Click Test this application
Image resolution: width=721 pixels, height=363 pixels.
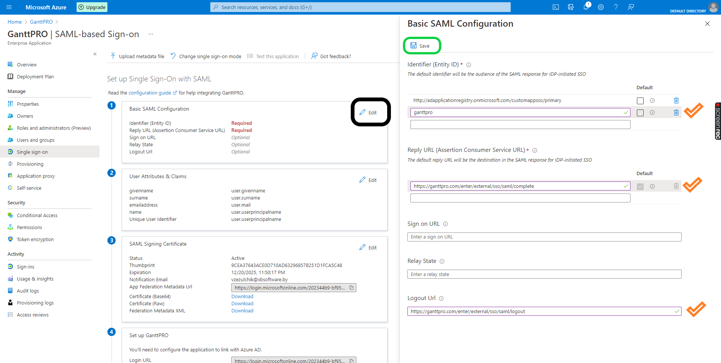(273, 56)
